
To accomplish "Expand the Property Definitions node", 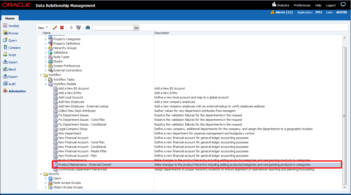I will tap(46, 44).
